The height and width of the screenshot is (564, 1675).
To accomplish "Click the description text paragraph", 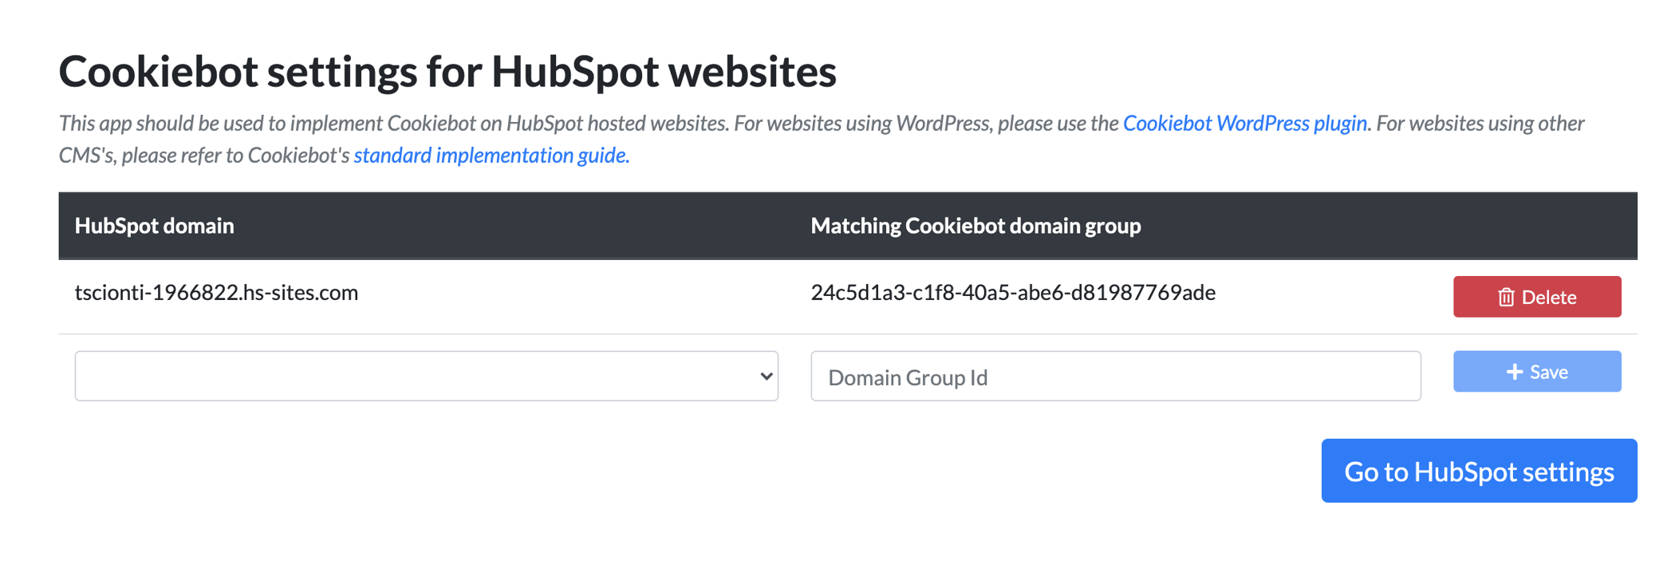I will (822, 139).
